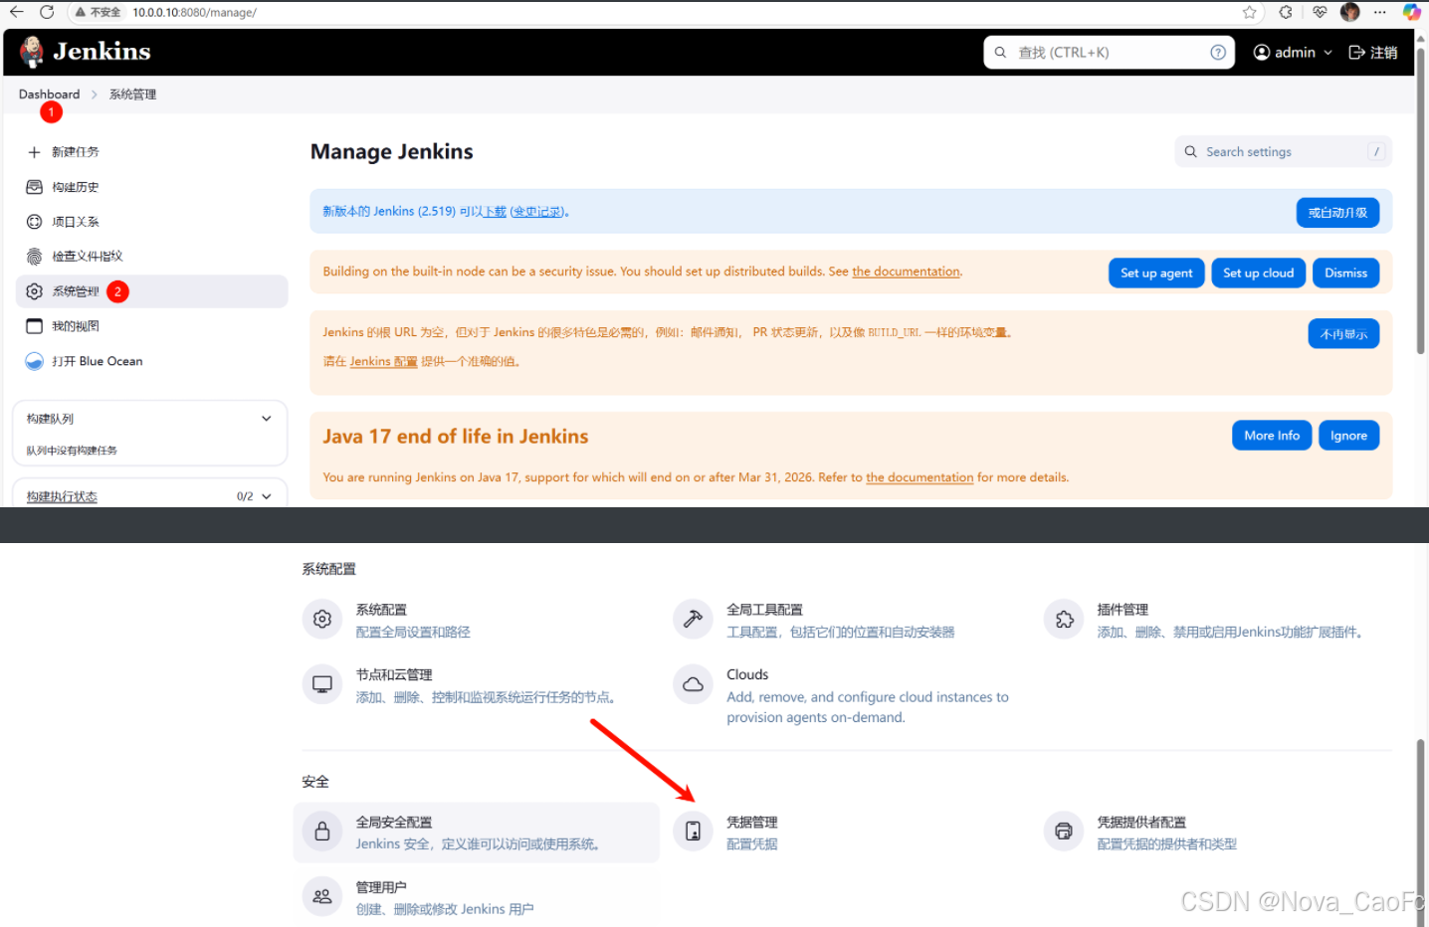Click the fingerprint icon for 检查文件指纹

34,257
